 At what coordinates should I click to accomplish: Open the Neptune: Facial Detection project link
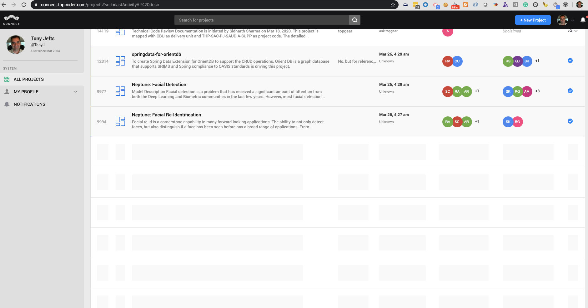[x=159, y=85]
